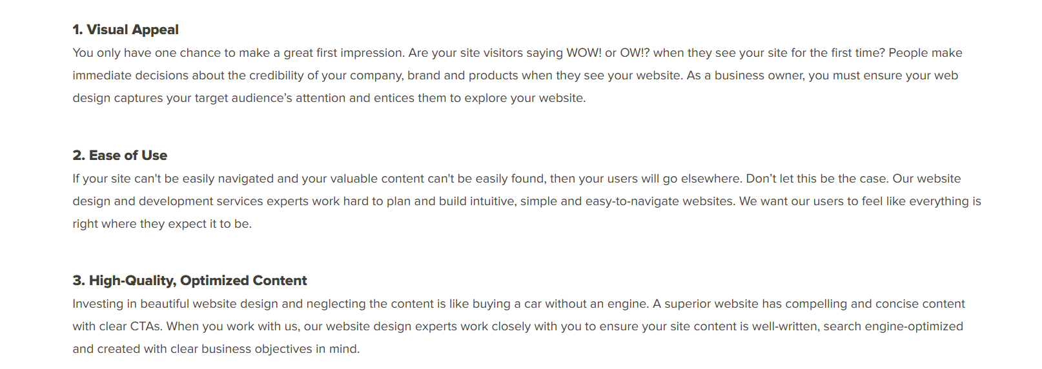This screenshot has width=1042, height=369.
Task: Click the line "right where they expect it to be."
Action: [x=162, y=224]
